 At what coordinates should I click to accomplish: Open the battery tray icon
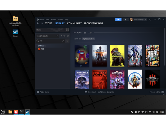(x=157, y=112)
